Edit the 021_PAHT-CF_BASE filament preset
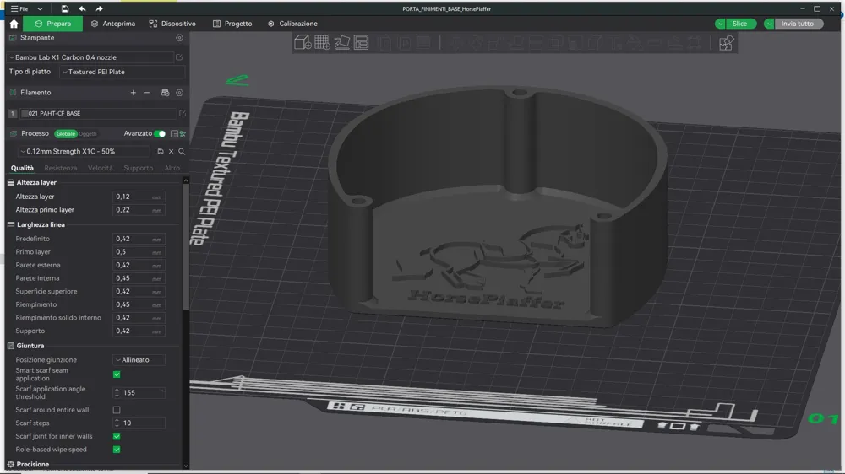Screen dimensions: 845x474 pyautogui.click(x=183, y=114)
